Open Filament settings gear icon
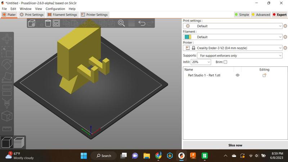This screenshot has width=288, height=162. pyautogui.click(x=285, y=37)
